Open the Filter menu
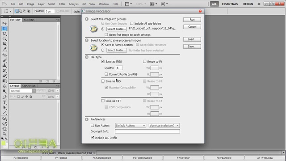 (x=62, y=4)
